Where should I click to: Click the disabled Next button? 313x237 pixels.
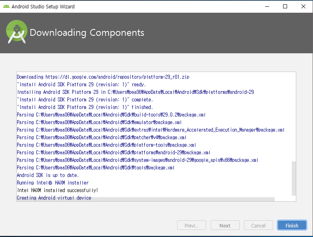click(225, 225)
